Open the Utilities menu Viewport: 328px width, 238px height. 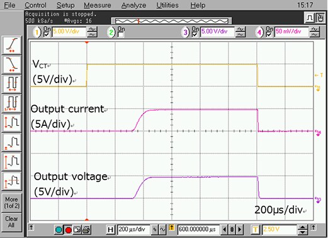[167, 5]
